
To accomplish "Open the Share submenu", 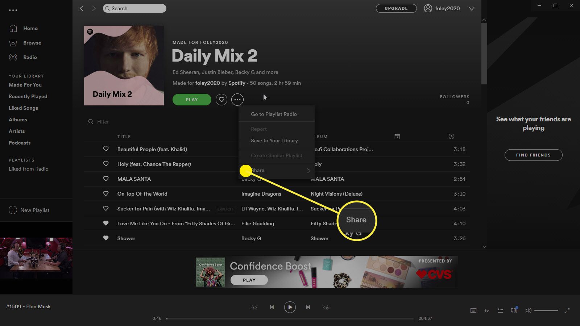I will click(276, 170).
